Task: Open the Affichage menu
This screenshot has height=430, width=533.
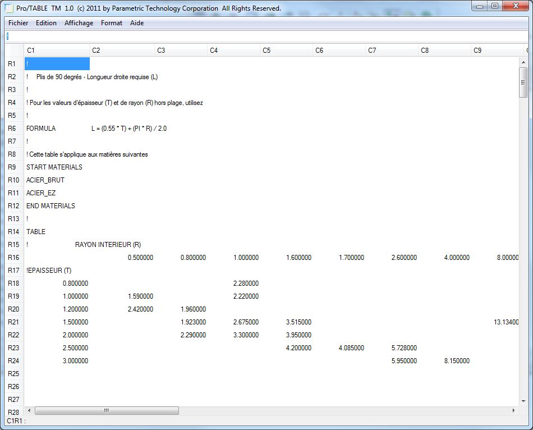Action: click(79, 23)
